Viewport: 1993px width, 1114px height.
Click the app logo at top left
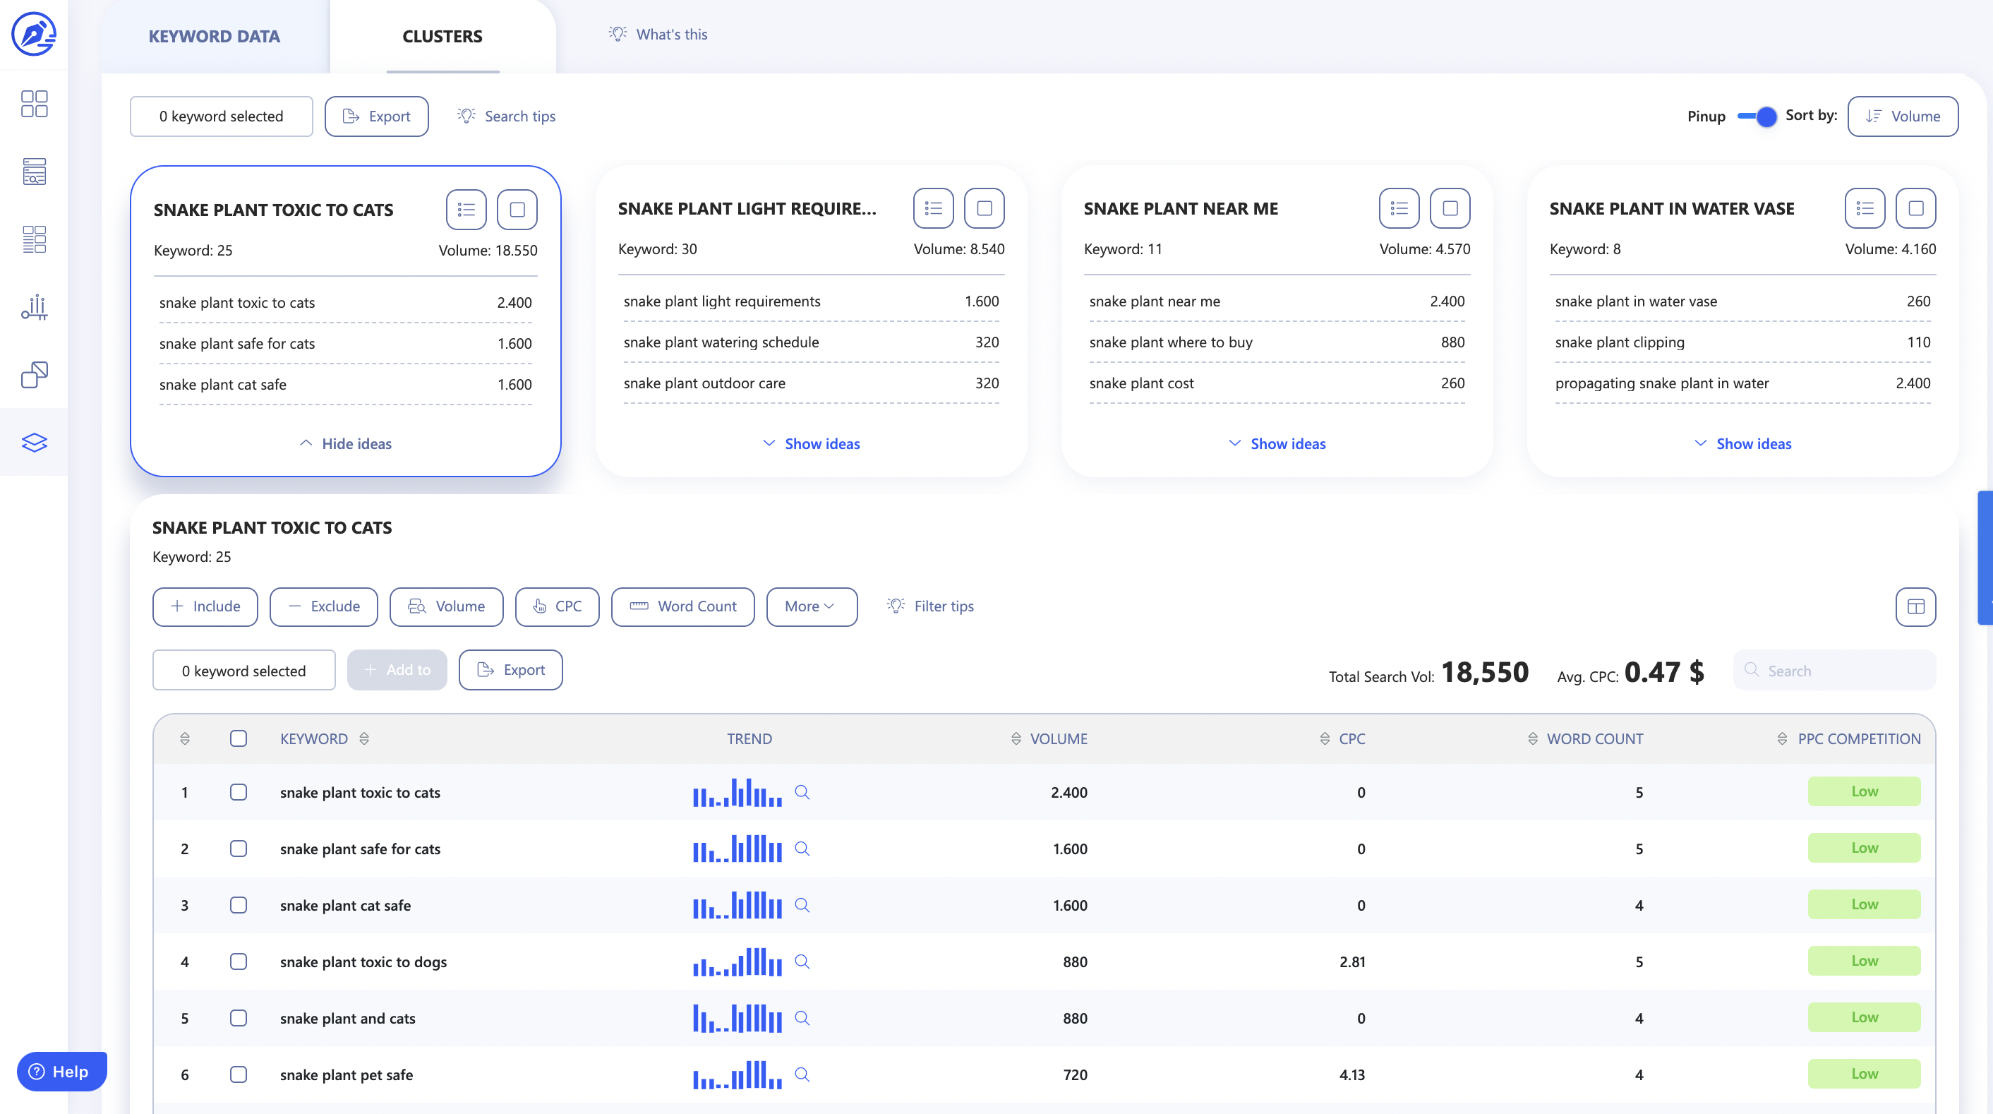[x=34, y=34]
